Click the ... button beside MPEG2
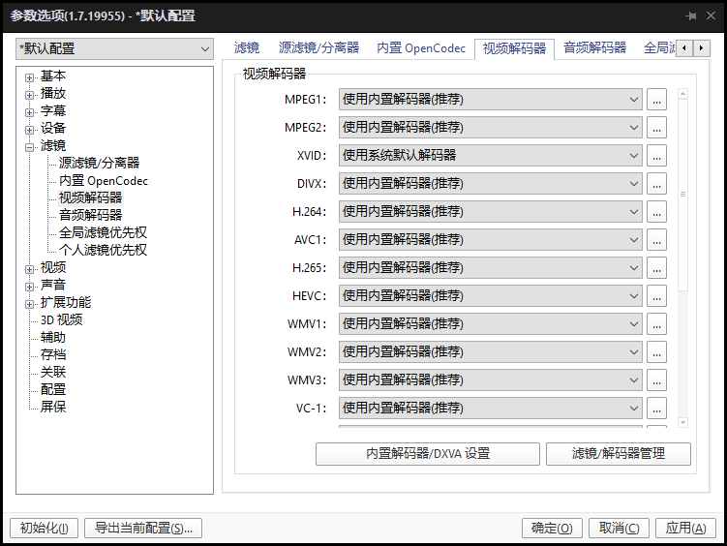The width and height of the screenshot is (727, 546). pos(656,128)
